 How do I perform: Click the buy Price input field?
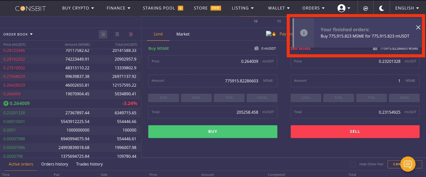(213, 61)
